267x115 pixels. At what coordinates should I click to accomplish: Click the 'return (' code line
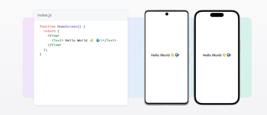pyautogui.click(x=51, y=31)
